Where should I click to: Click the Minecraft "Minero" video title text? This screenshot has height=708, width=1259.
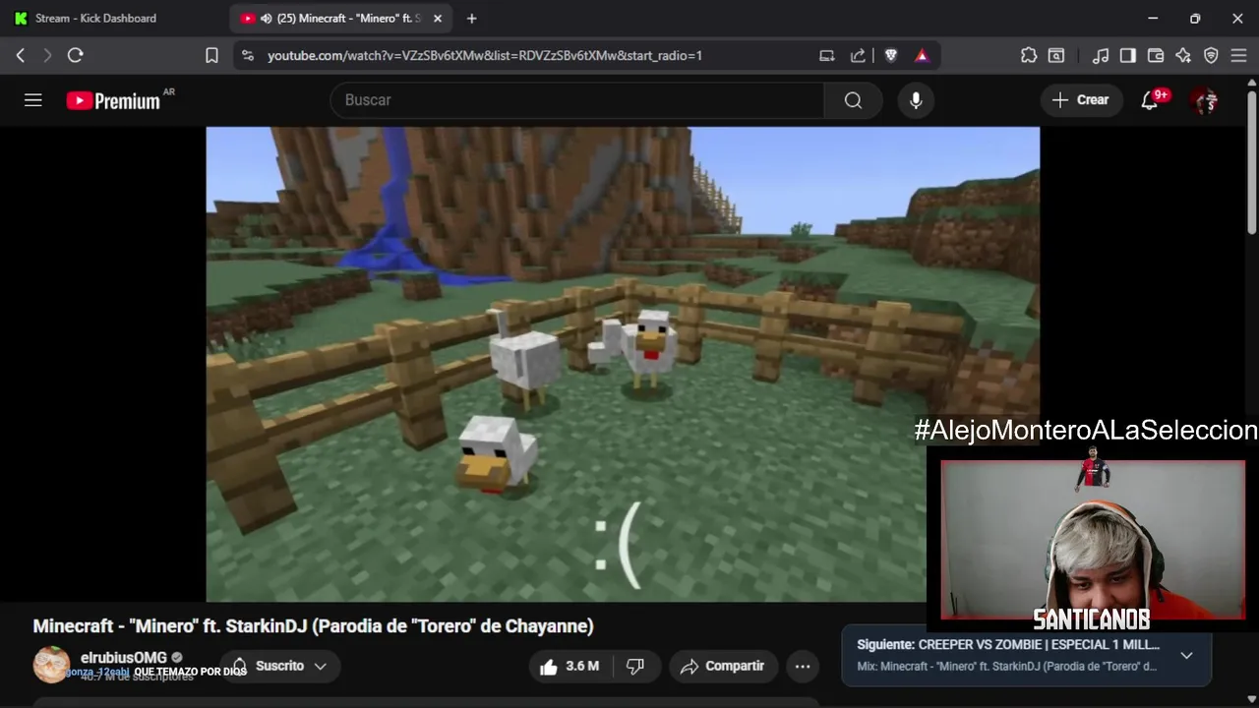pyautogui.click(x=313, y=626)
